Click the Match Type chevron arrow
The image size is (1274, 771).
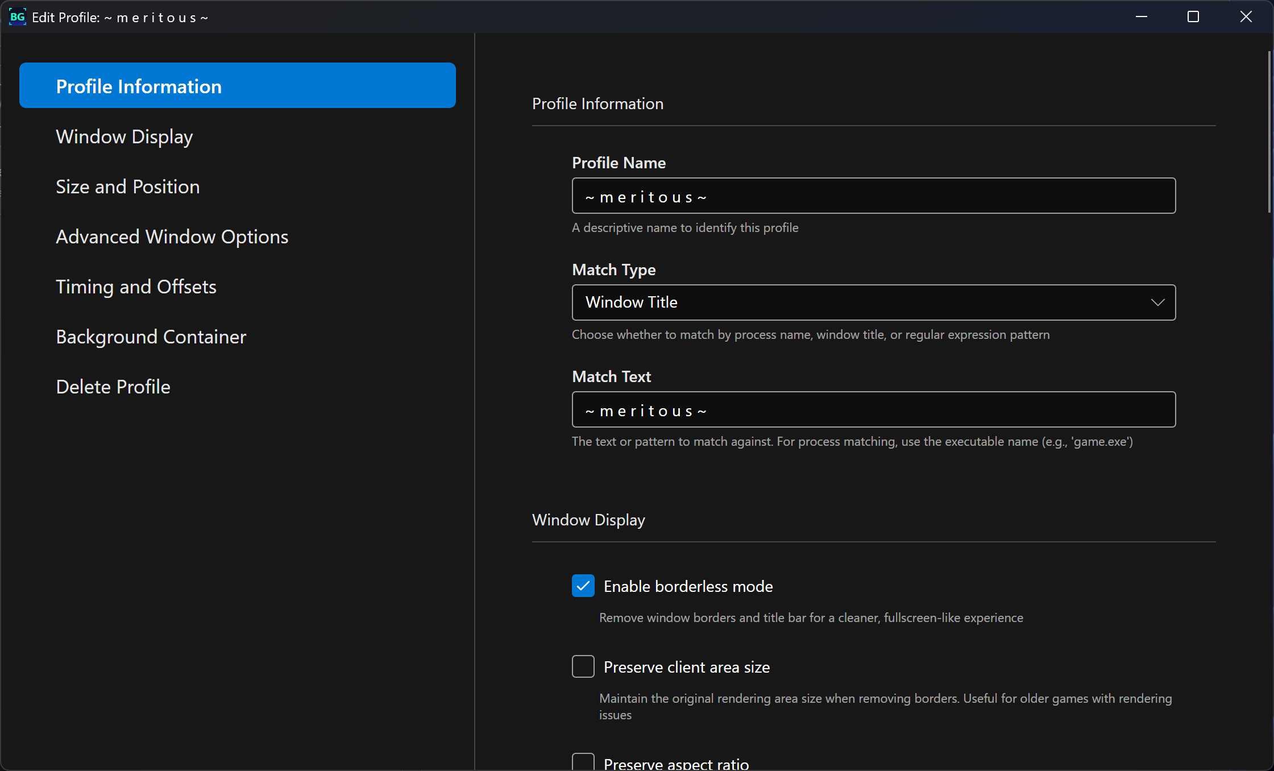(1157, 302)
